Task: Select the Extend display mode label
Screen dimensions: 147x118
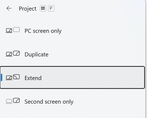Action: pyautogui.click(x=33, y=78)
